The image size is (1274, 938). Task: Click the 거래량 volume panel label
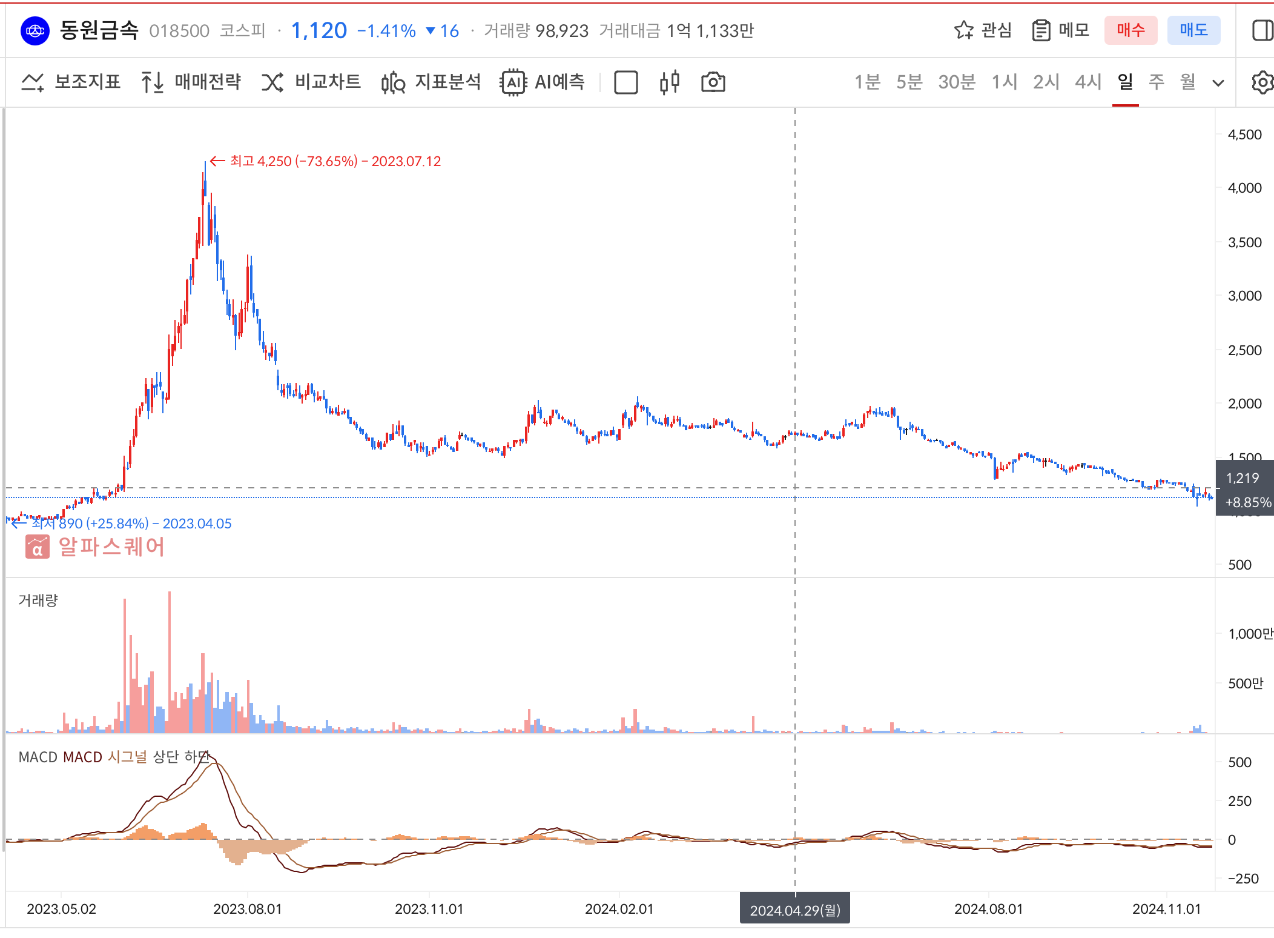[38, 600]
